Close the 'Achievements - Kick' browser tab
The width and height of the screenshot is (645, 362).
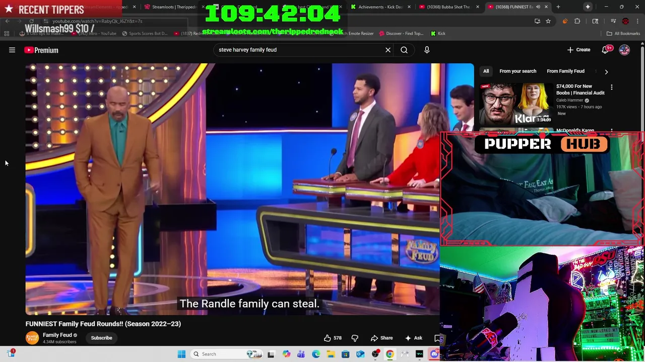coord(409,7)
